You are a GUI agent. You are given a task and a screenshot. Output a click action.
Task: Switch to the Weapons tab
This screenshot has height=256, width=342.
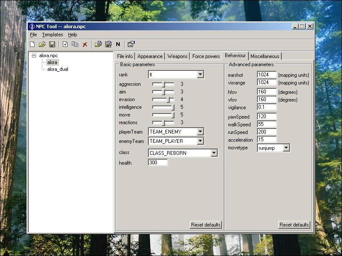(x=177, y=56)
